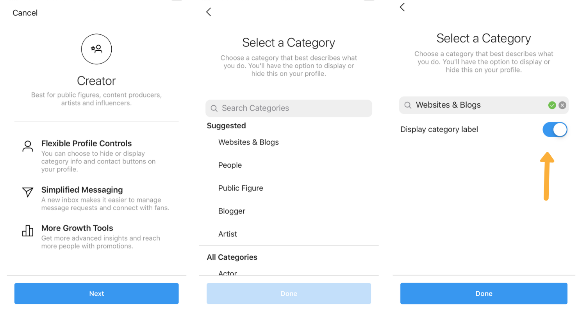Image resolution: width=578 pixels, height=312 pixels.
Task: Click the green checkmark beside Websites & Blogs
Action: [x=552, y=105]
